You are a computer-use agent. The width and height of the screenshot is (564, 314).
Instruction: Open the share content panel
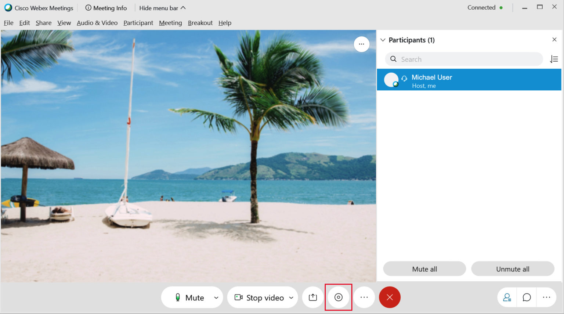[312, 297]
